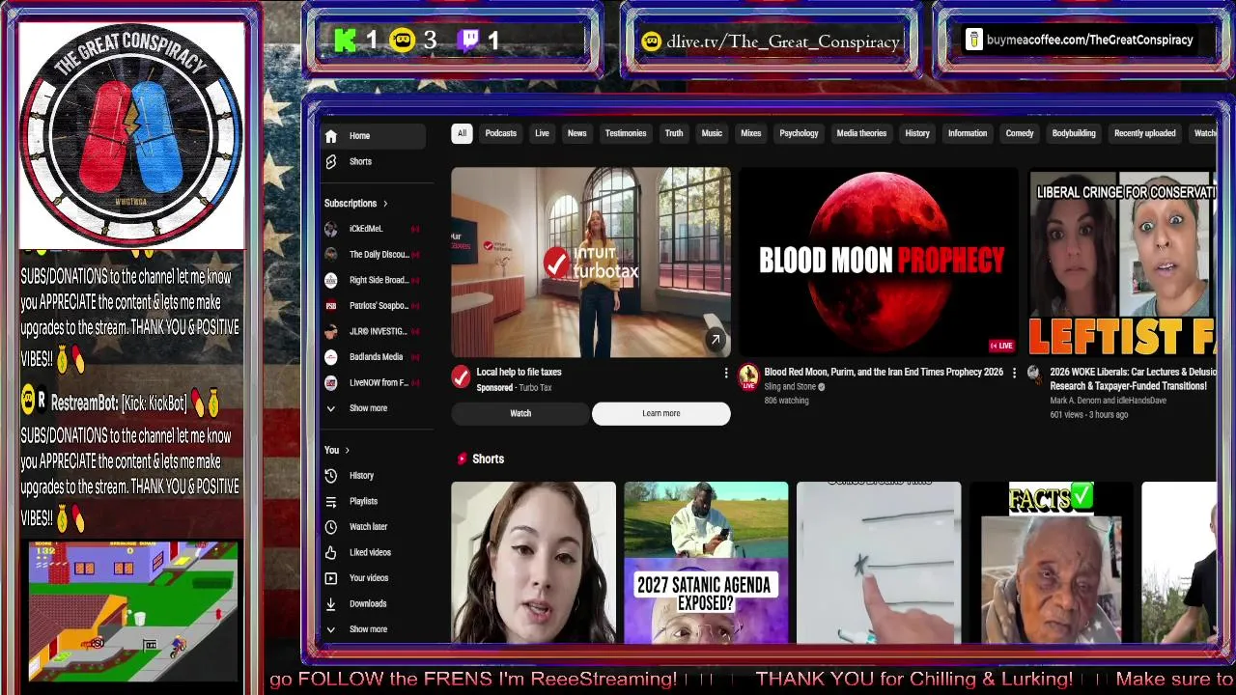1236x695 pixels.
Task: Click Badlands Media channel avatar
Action: (x=331, y=357)
